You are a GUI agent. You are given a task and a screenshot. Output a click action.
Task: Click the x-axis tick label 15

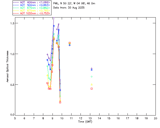[x=109, y=118]
